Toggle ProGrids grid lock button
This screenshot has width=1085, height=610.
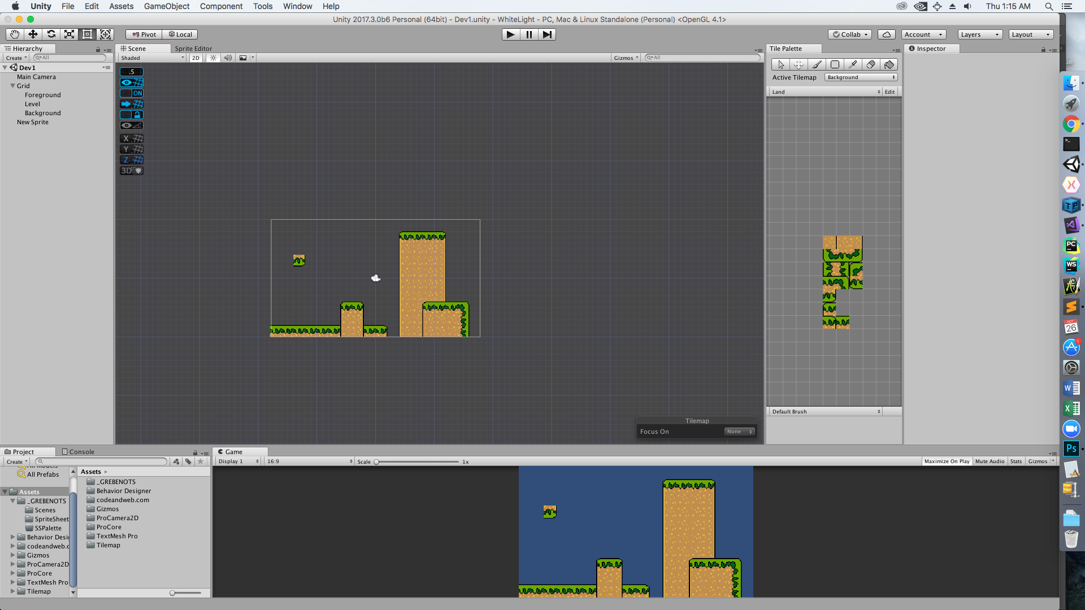coord(132,115)
